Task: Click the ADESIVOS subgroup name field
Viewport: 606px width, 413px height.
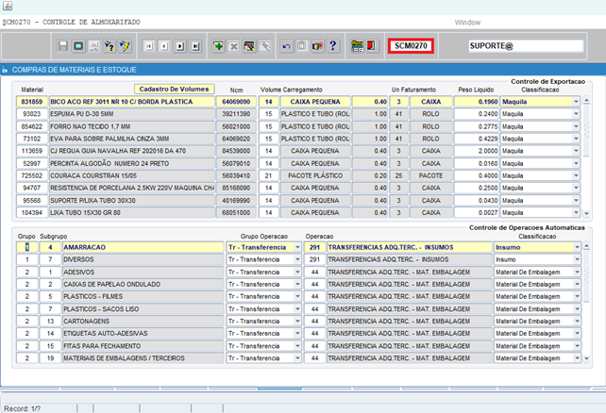Action: (142, 272)
